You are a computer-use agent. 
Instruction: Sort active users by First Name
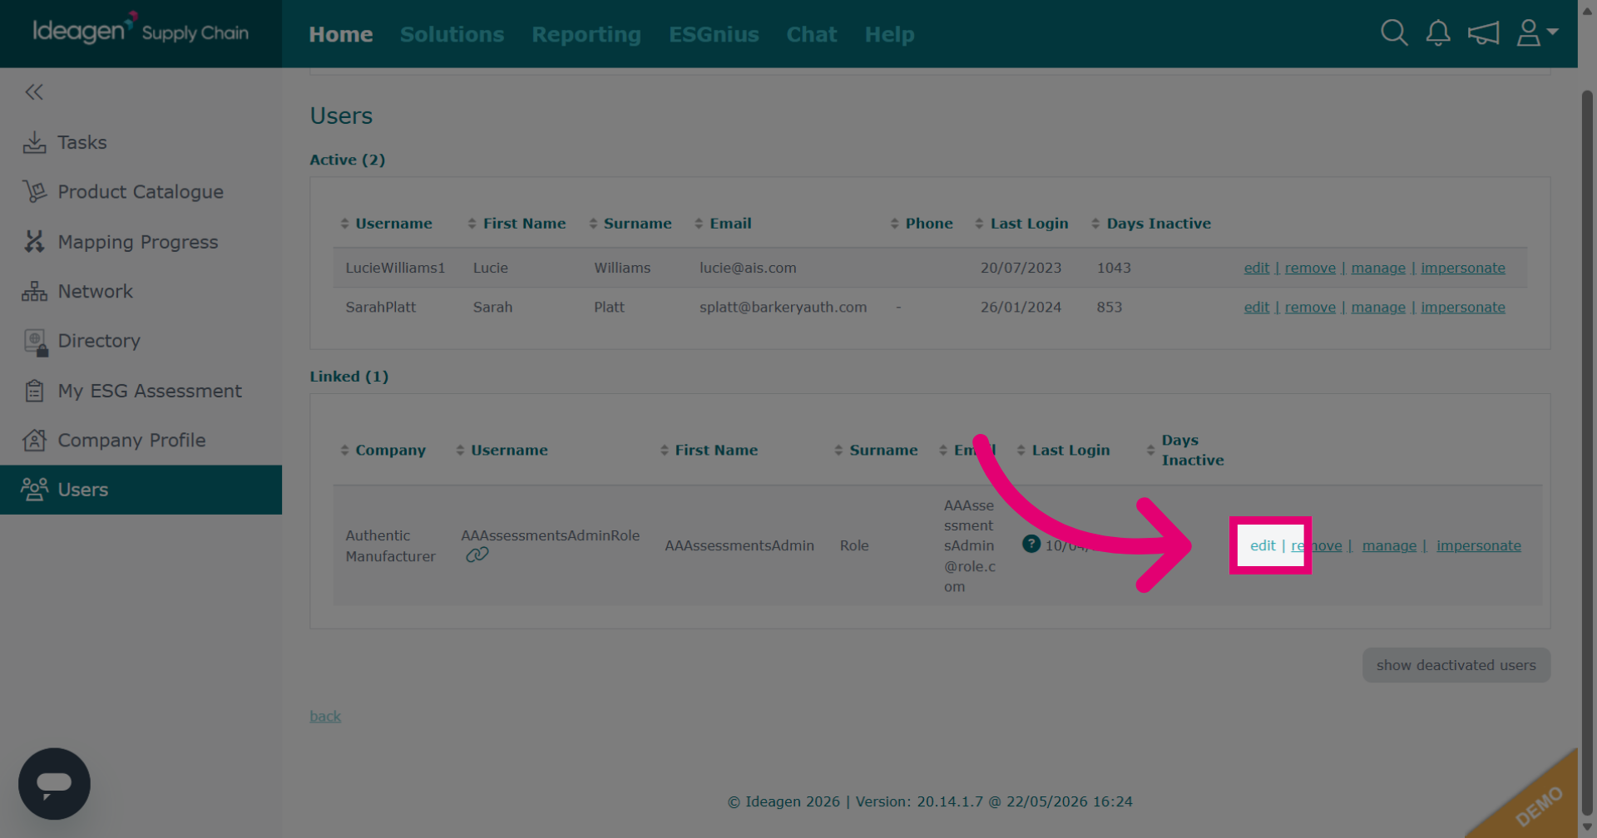click(517, 224)
